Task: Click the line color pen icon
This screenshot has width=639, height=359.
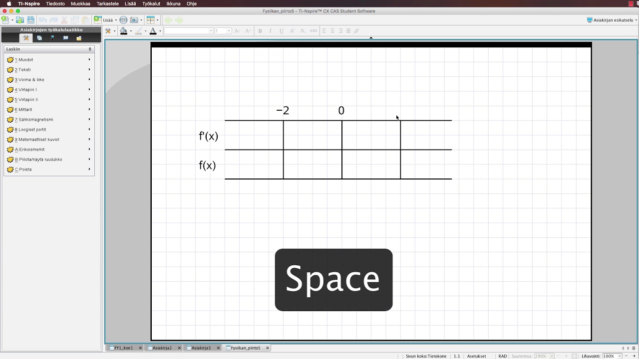Action: (138, 31)
